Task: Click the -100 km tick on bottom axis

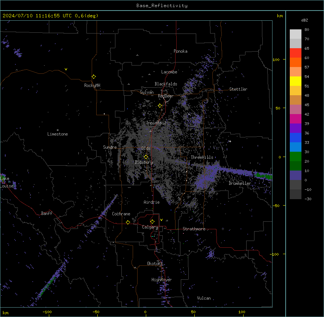Action: pos(47,312)
